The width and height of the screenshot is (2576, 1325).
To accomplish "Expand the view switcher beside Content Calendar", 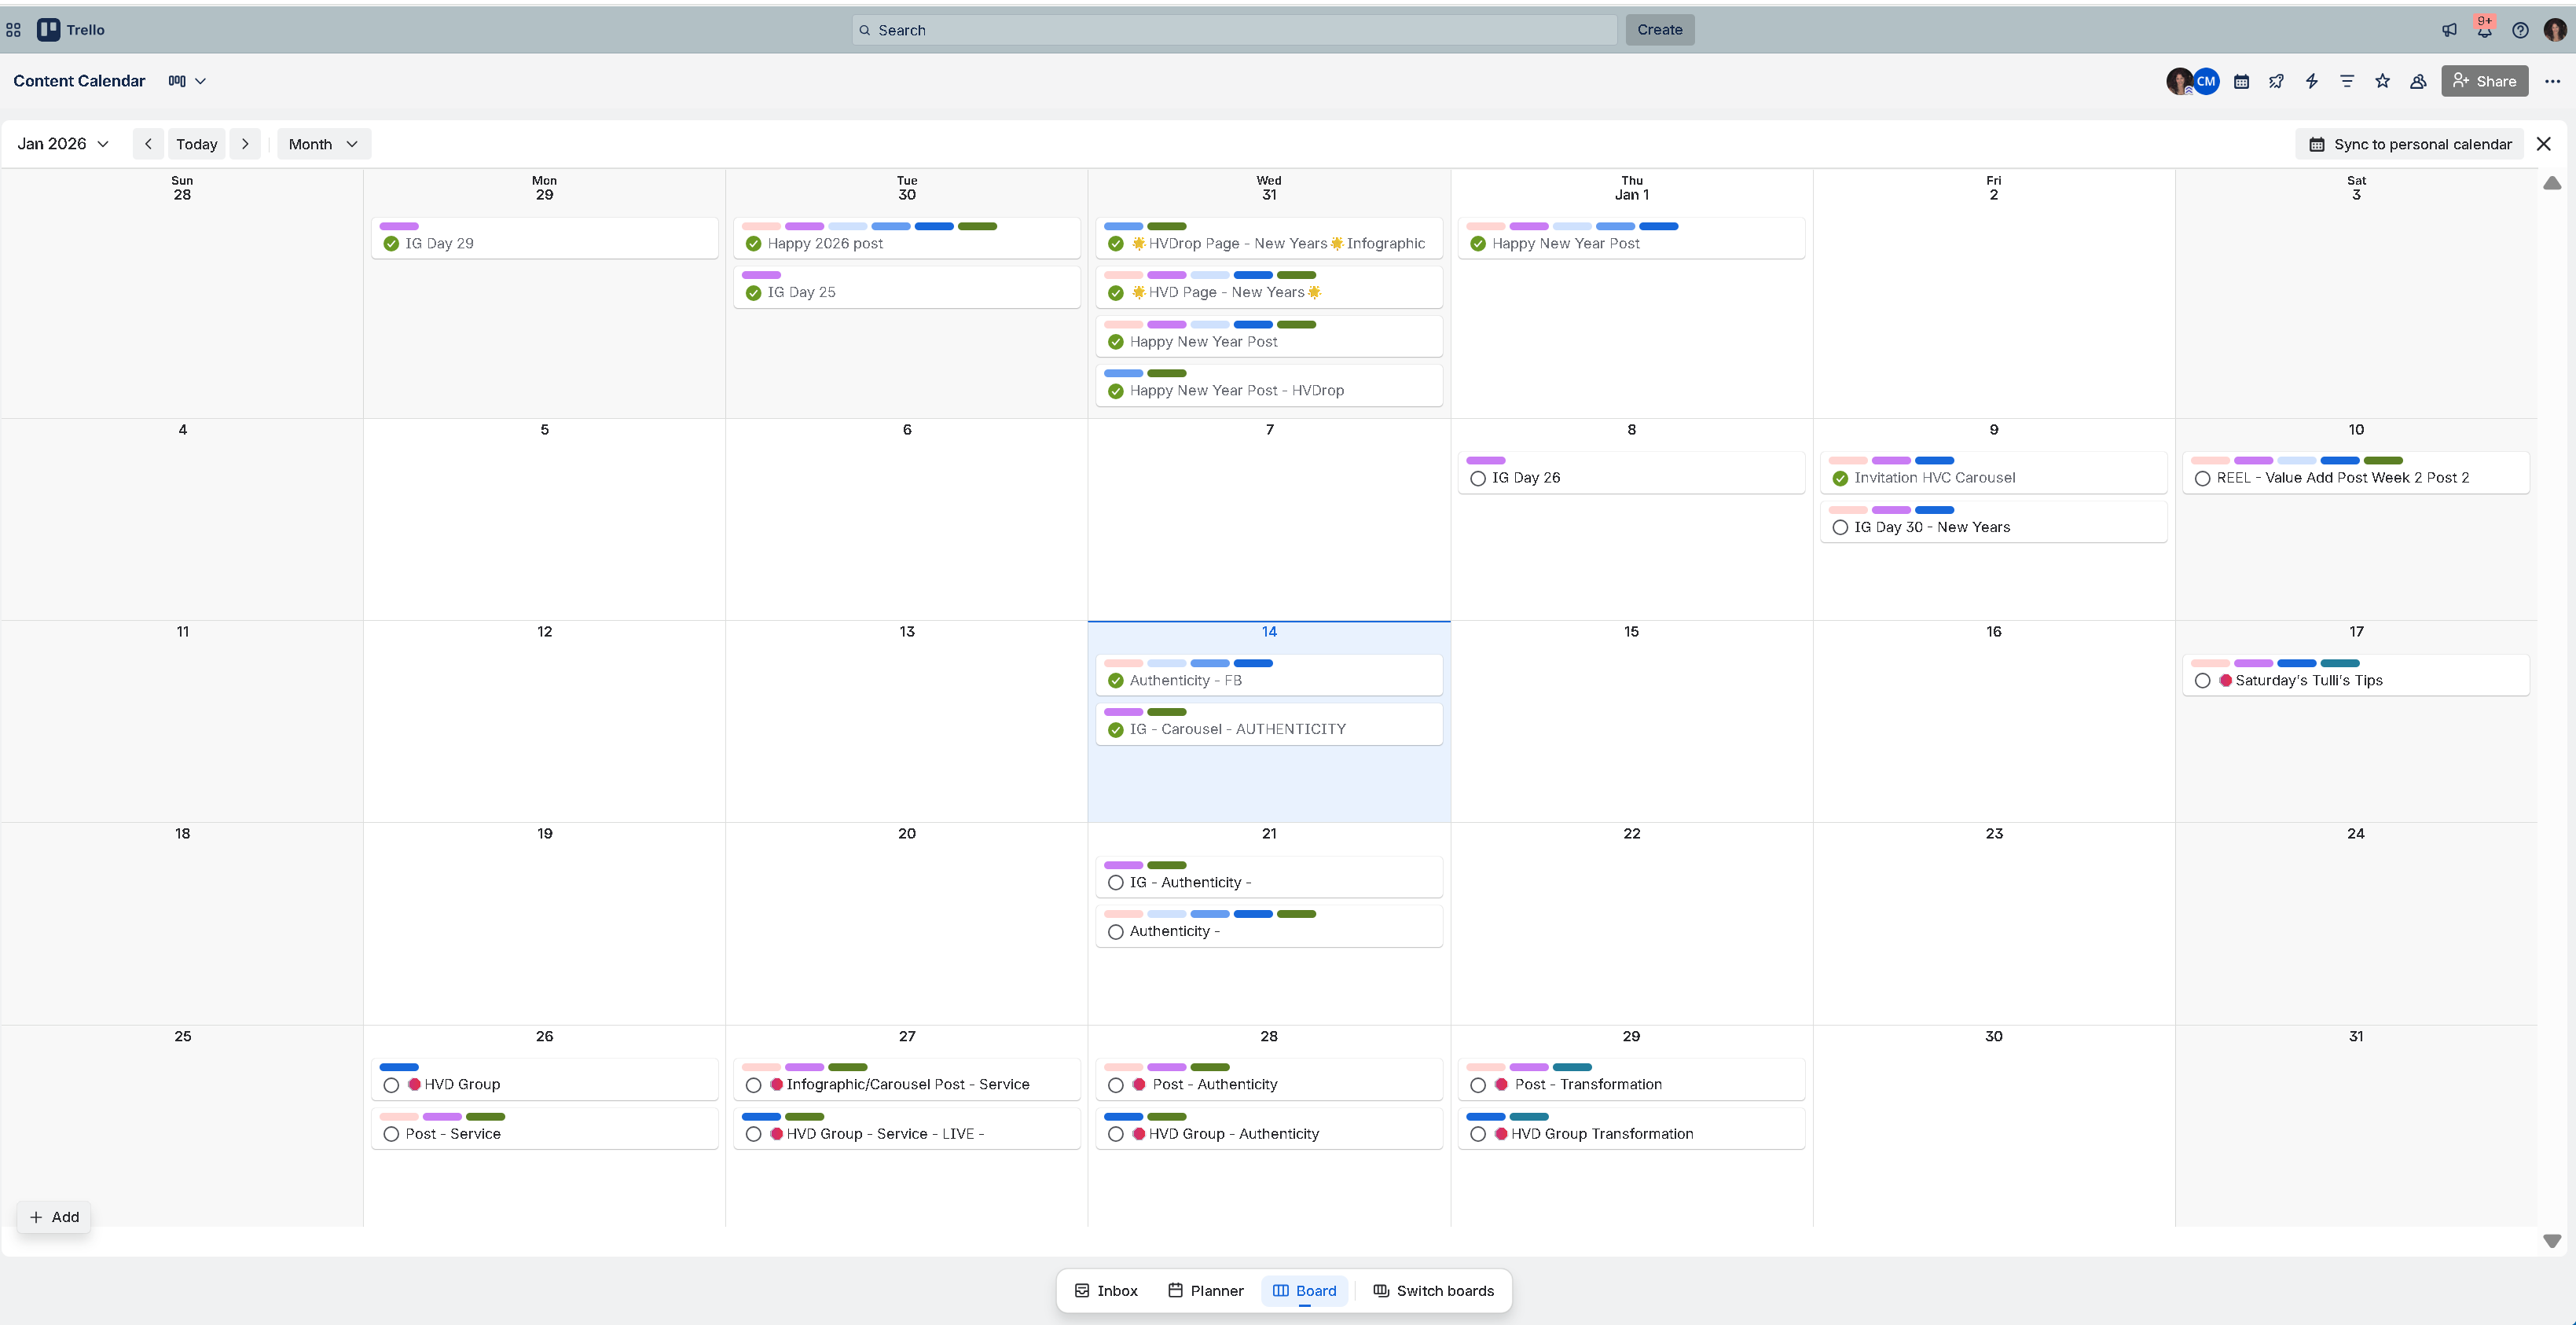I will [188, 81].
